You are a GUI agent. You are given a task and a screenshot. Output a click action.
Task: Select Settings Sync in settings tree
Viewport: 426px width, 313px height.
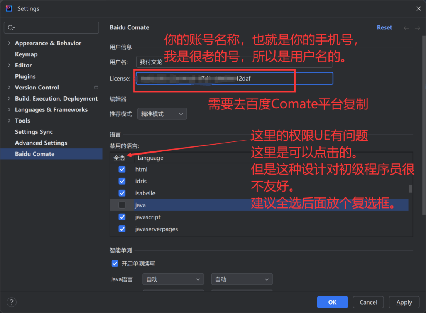coord(34,132)
